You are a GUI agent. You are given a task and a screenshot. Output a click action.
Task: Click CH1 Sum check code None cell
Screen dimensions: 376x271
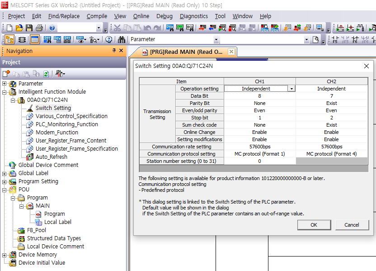[260, 125]
